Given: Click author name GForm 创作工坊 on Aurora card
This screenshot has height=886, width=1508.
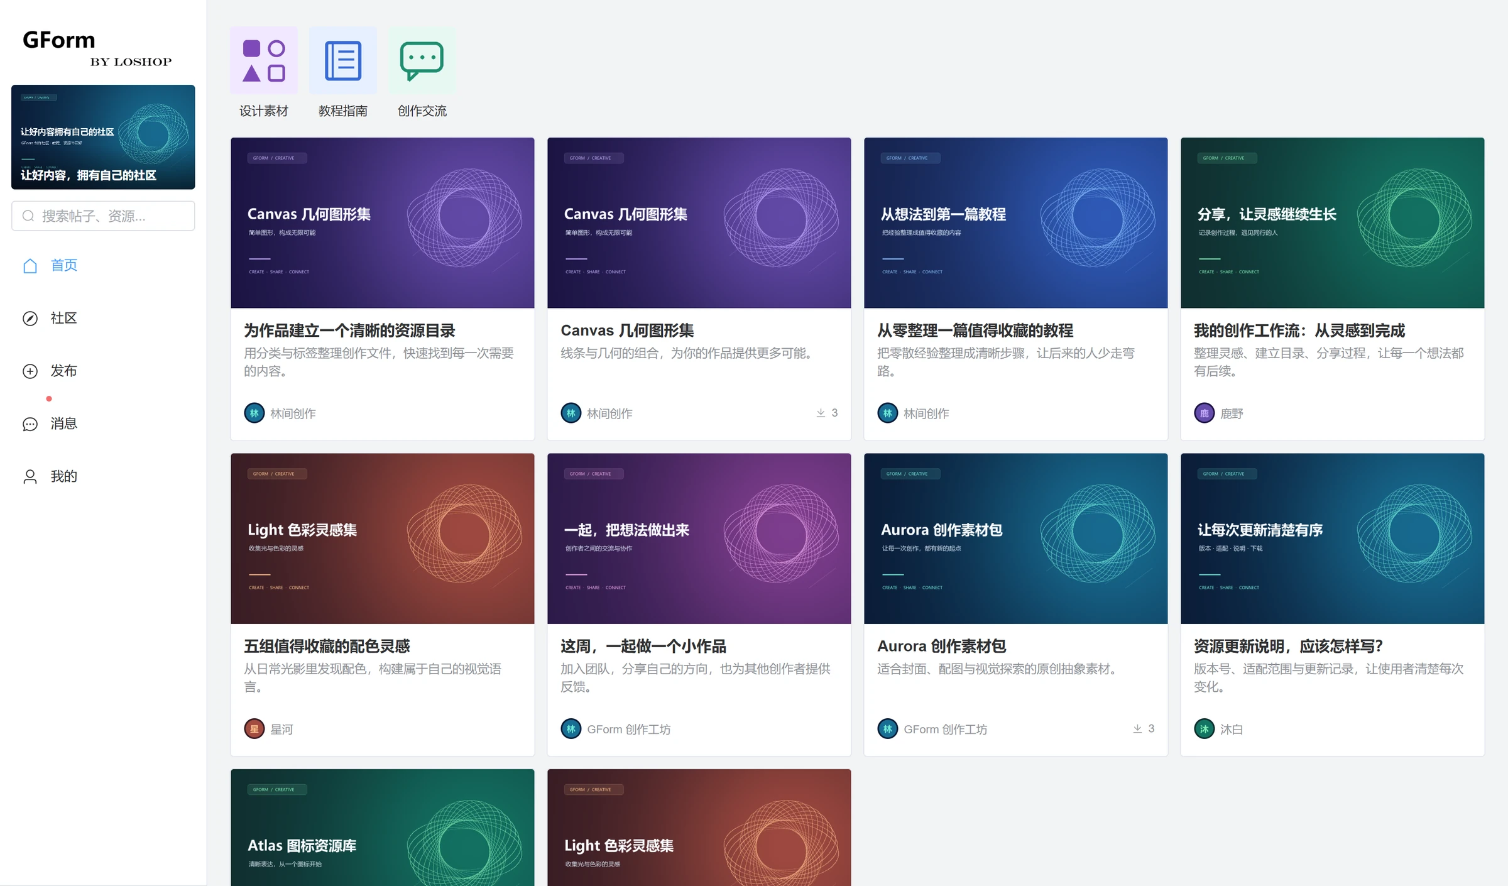Looking at the screenshot, I should (945, 729).
